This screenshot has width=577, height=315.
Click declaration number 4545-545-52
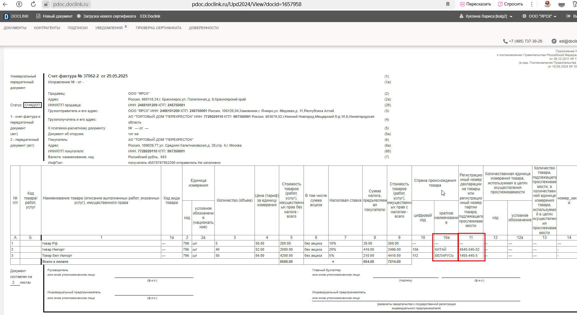coord(470,249)
